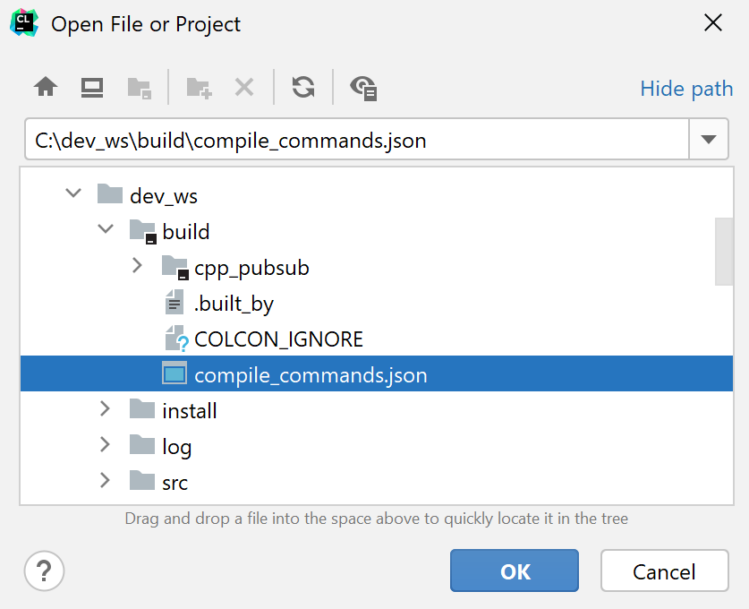Image resolution: width=749 pixels, height=609 pixels.
Task: Navigate to the home directory
Action: [x=45, y=87]
